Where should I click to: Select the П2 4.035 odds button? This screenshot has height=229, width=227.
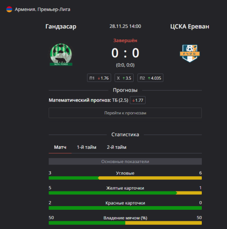click(150, 78)
